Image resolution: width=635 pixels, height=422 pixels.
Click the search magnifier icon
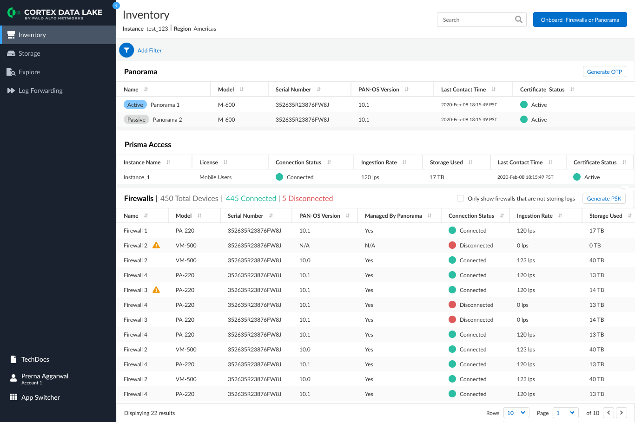coord(519,19)
